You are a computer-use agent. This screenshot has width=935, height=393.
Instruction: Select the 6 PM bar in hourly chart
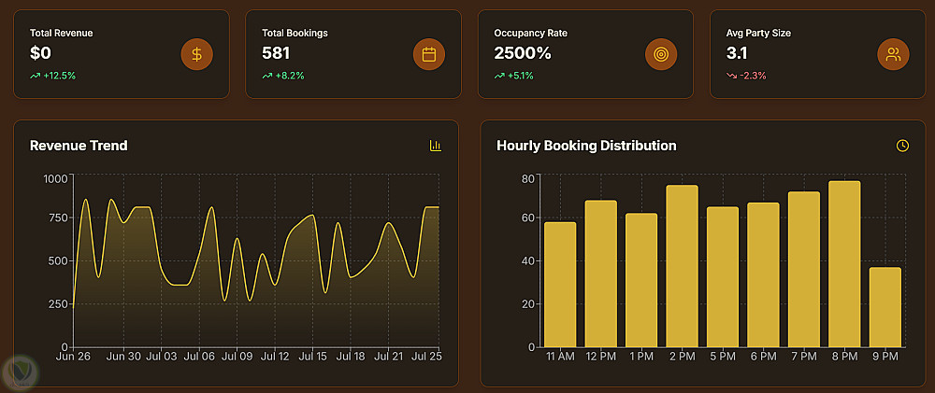click(x=763, y=275)
